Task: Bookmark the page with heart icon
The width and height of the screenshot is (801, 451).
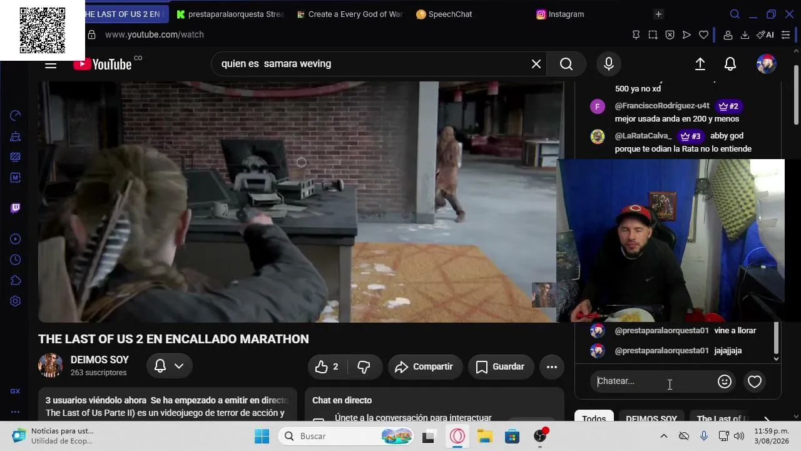Action: pyautogui.click(x=703, y=35)
